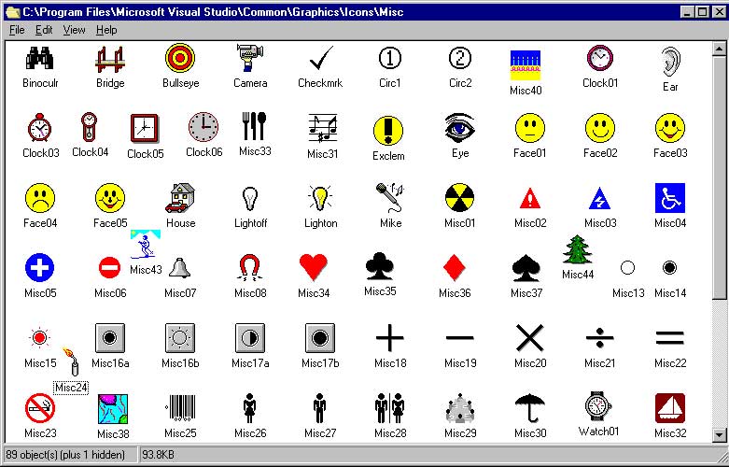The width and height of the screenshot is (729, 467).
Task: Click the 89 object(s) status bar text
Action: point(65,455)
